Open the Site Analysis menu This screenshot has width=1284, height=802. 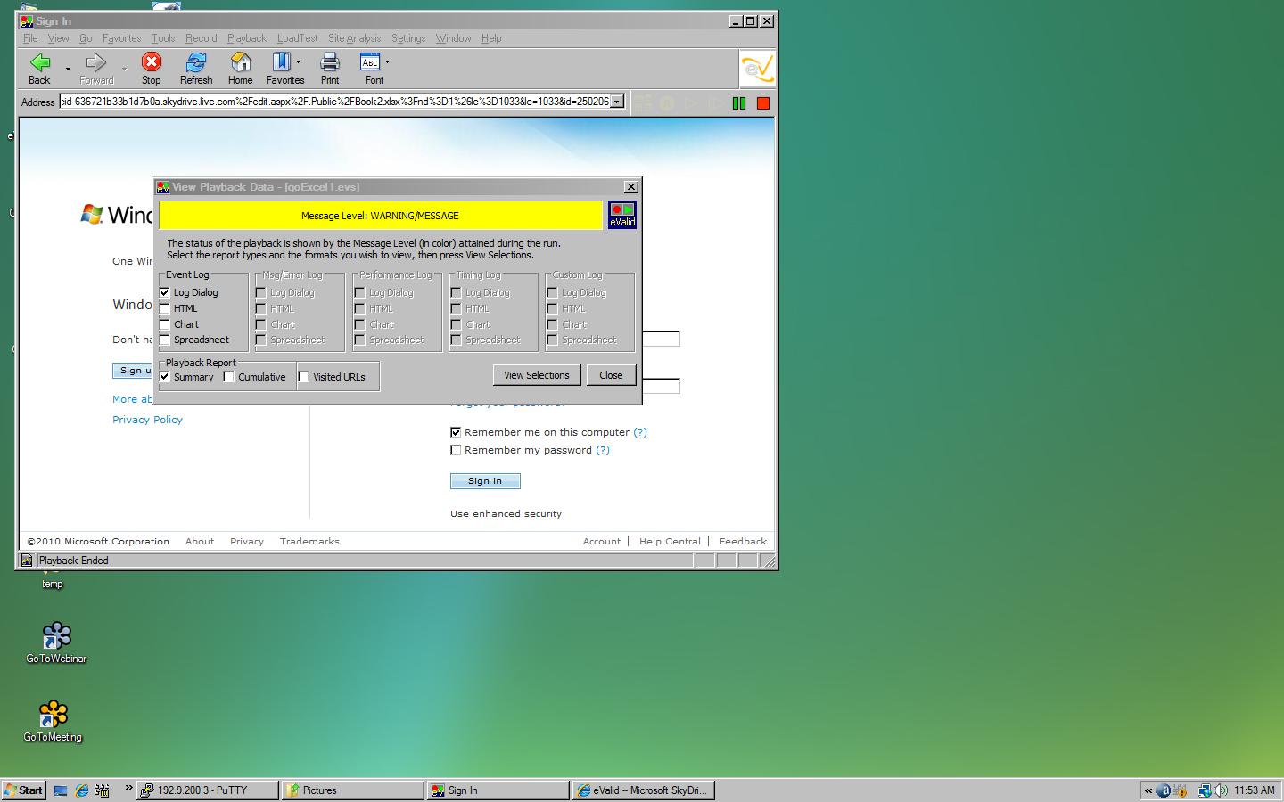(x=354, y=38)
